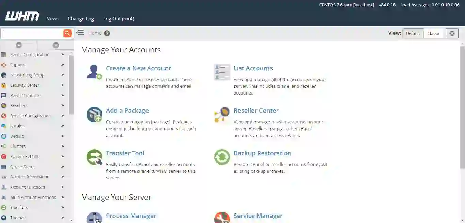
Task: Click the Resellers sidebar icon
Action: point(4,106)
